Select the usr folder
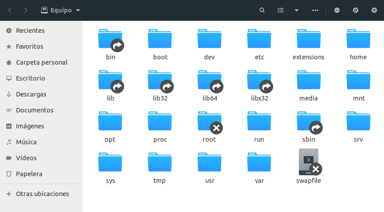384x212 pixels. click(x=209, y=162)
